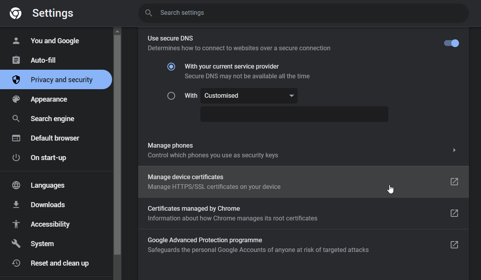Screen dimensions: 481x280
Task: Click the Reset and clean up icon
Action: click(16, 263)
